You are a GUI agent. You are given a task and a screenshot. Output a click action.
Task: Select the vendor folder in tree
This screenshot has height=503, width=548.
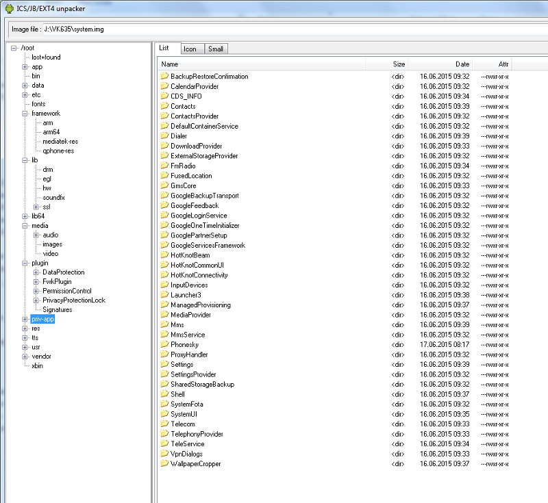tap(41, 357)
